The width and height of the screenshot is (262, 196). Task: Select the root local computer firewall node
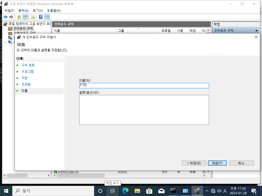tap(30, 24)
